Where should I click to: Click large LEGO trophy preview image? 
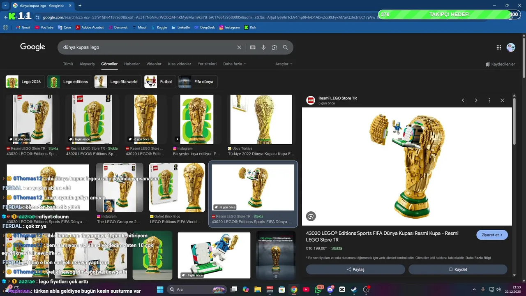[407, 166]
